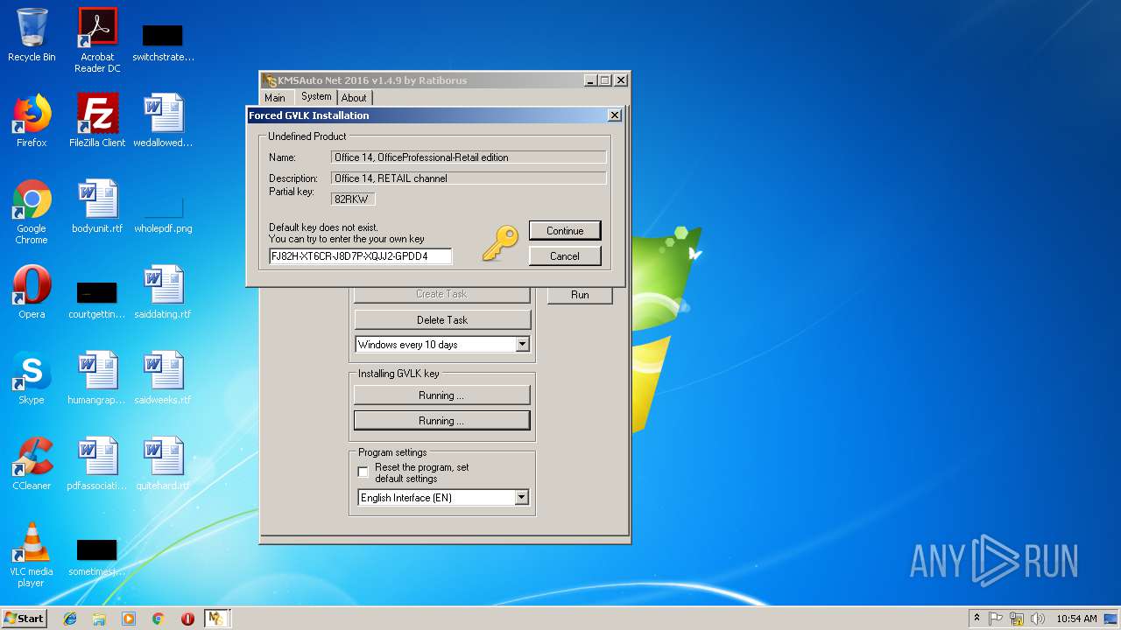Click Continue in the GVLK dialog
The height and width of the screenshot is (630, 1121).
click(x=565, y=231)
